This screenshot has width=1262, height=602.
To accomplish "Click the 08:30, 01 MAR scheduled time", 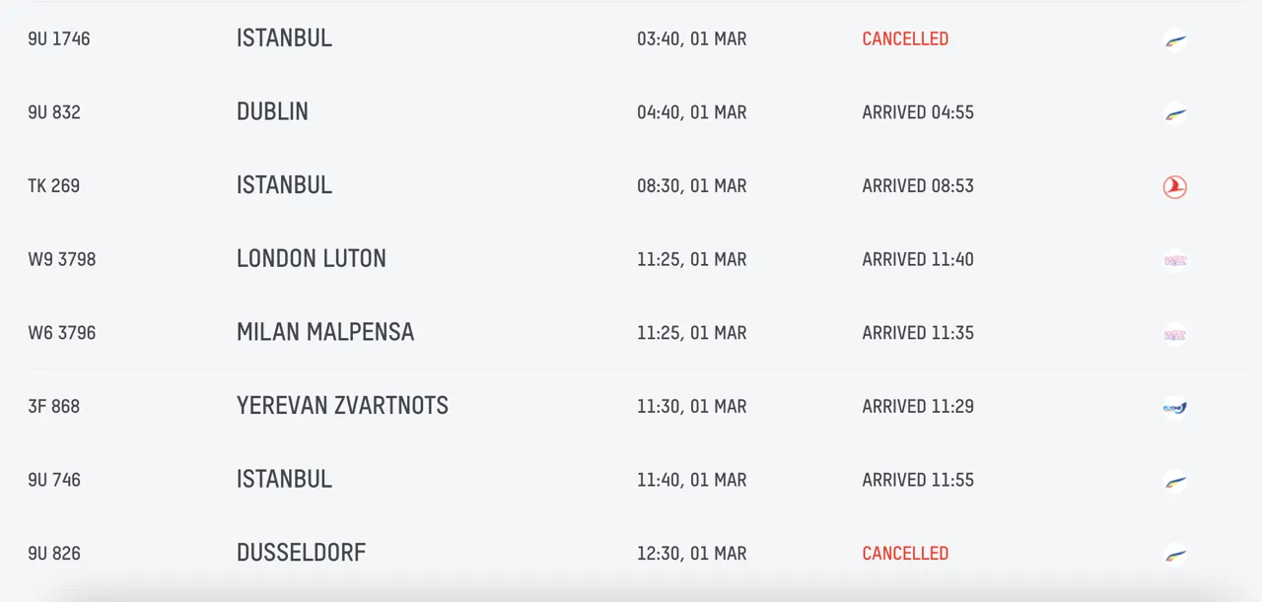I will [x=691, y=186].
